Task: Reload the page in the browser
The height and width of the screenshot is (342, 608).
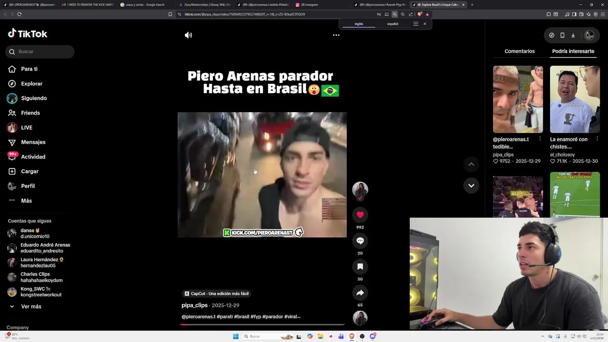Action: click(19, 14)
